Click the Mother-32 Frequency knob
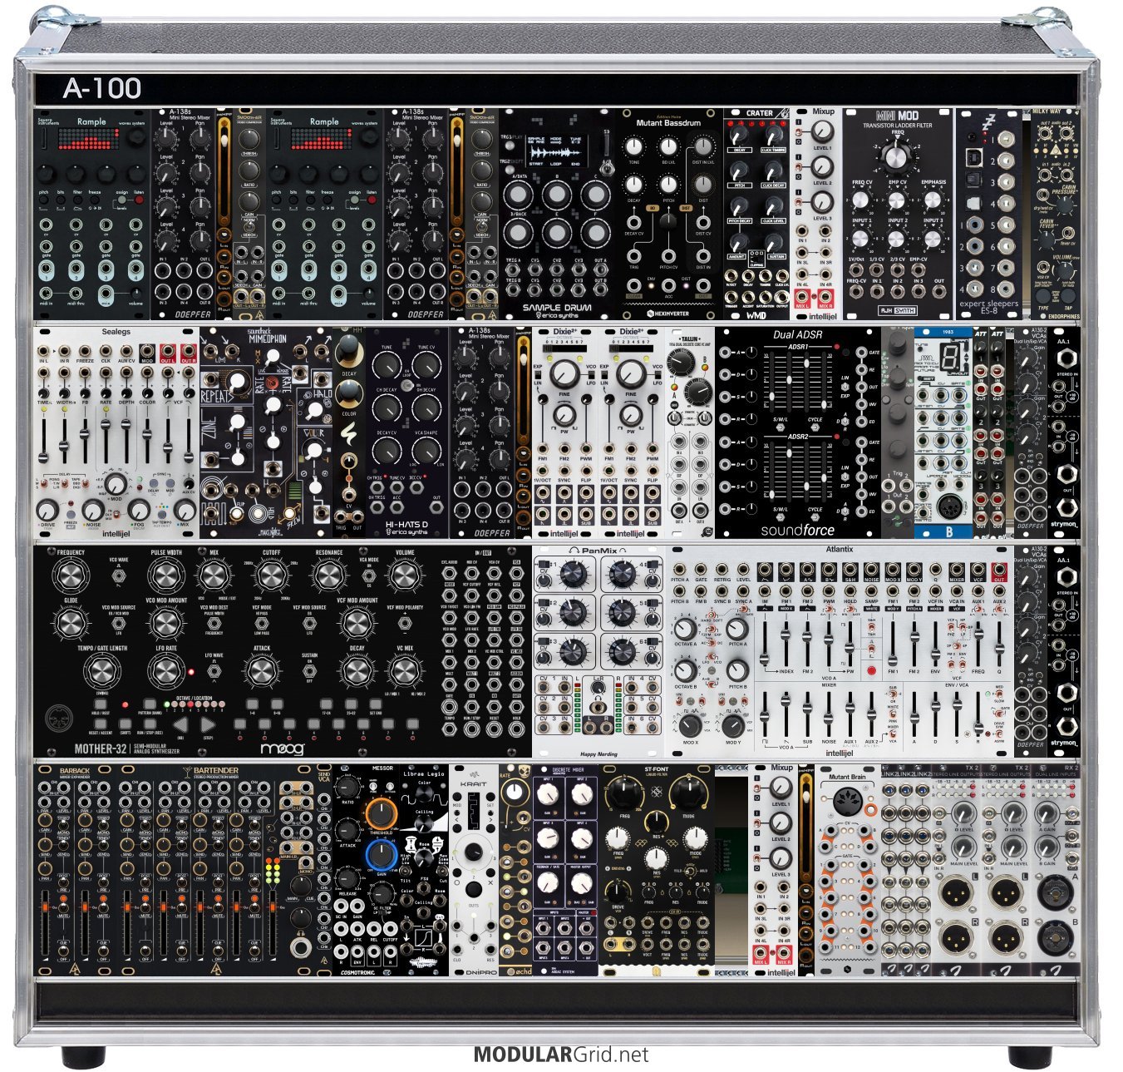Viewport: 1123px width, 1072px height. [71, 576]
